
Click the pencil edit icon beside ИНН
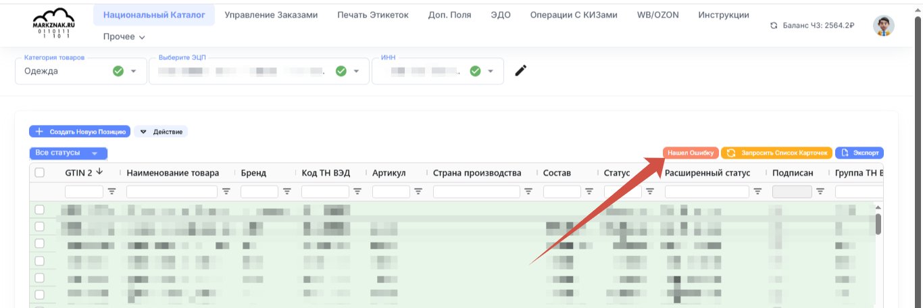(520, 71)
